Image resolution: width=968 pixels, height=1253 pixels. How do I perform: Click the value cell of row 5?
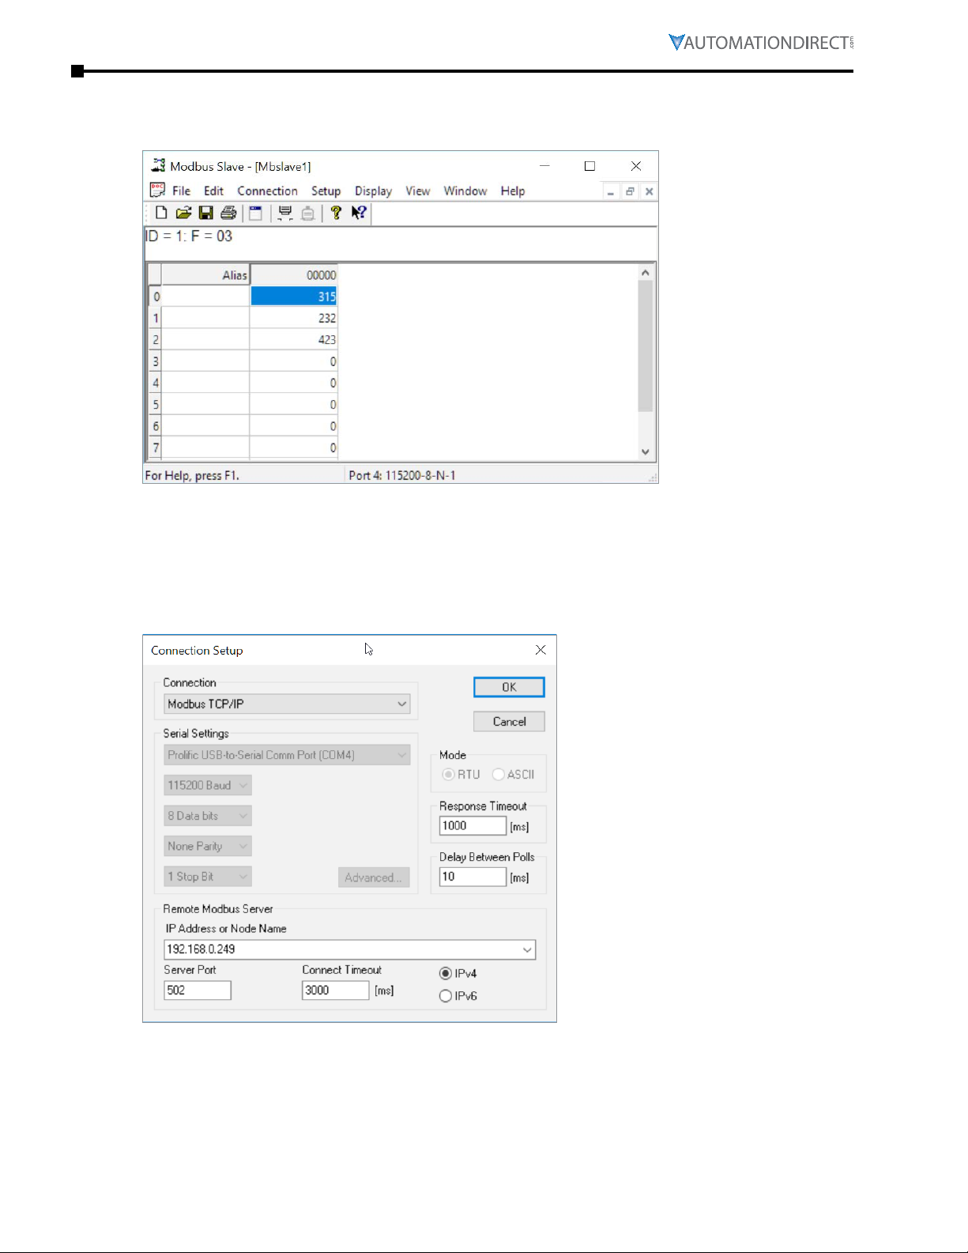(x=294, y=405)
